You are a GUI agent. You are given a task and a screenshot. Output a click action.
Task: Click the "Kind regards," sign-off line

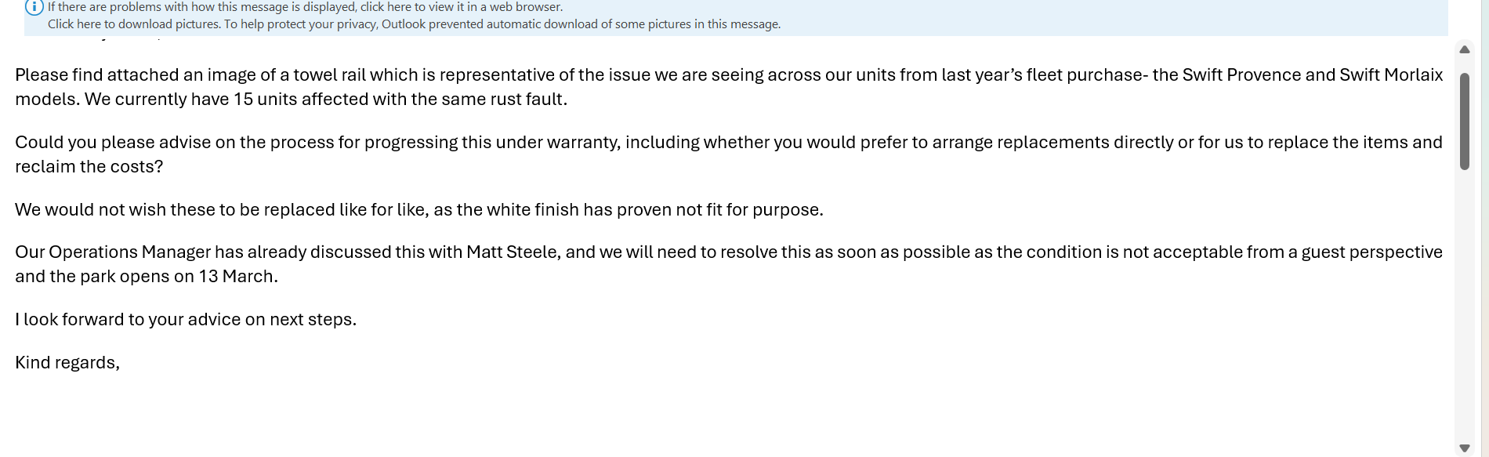pos(67,363)
